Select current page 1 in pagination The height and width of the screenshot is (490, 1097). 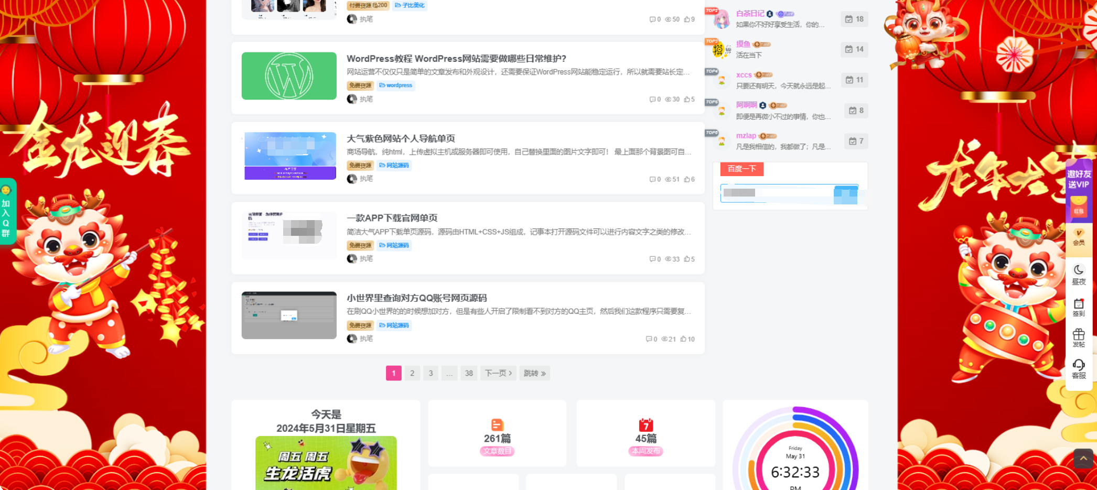[x=394, y=373]
